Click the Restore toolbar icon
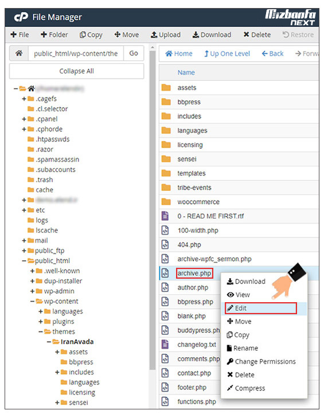324x414 pixels. point(286,34)
